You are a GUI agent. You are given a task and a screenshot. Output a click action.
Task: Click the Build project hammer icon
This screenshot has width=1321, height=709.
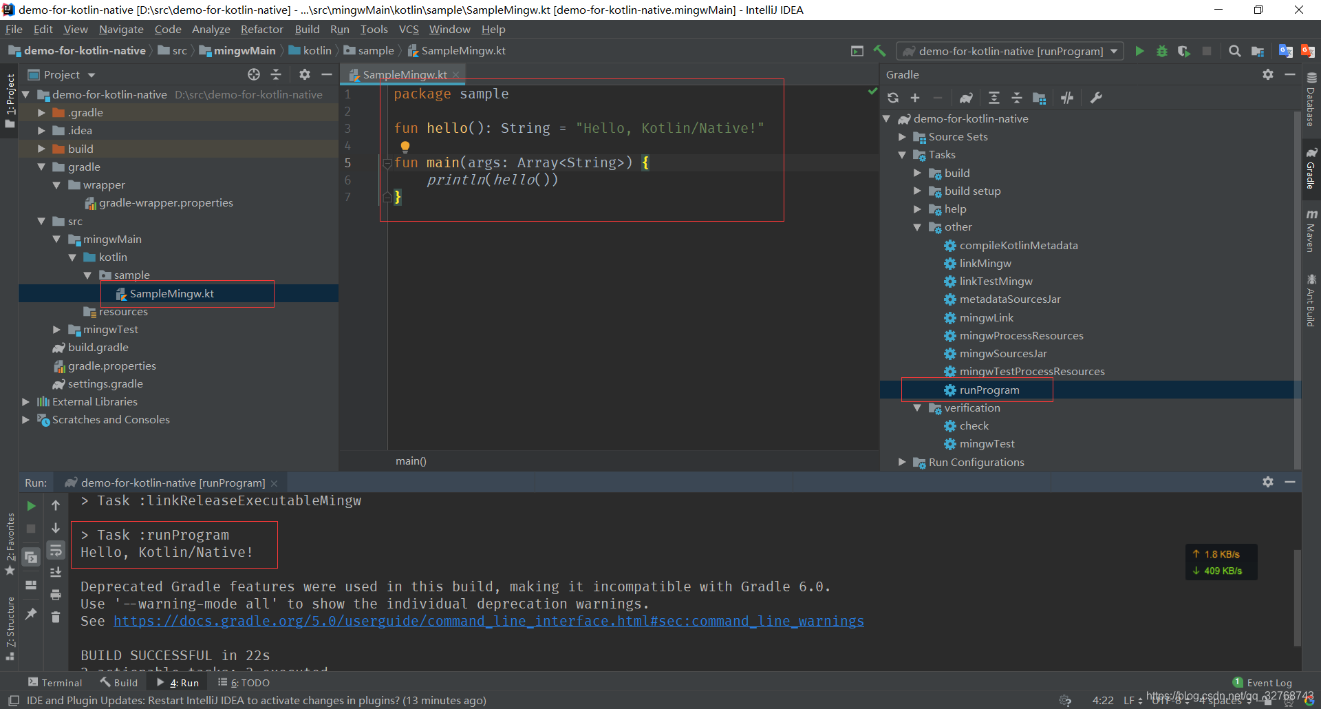pos(879,51)
